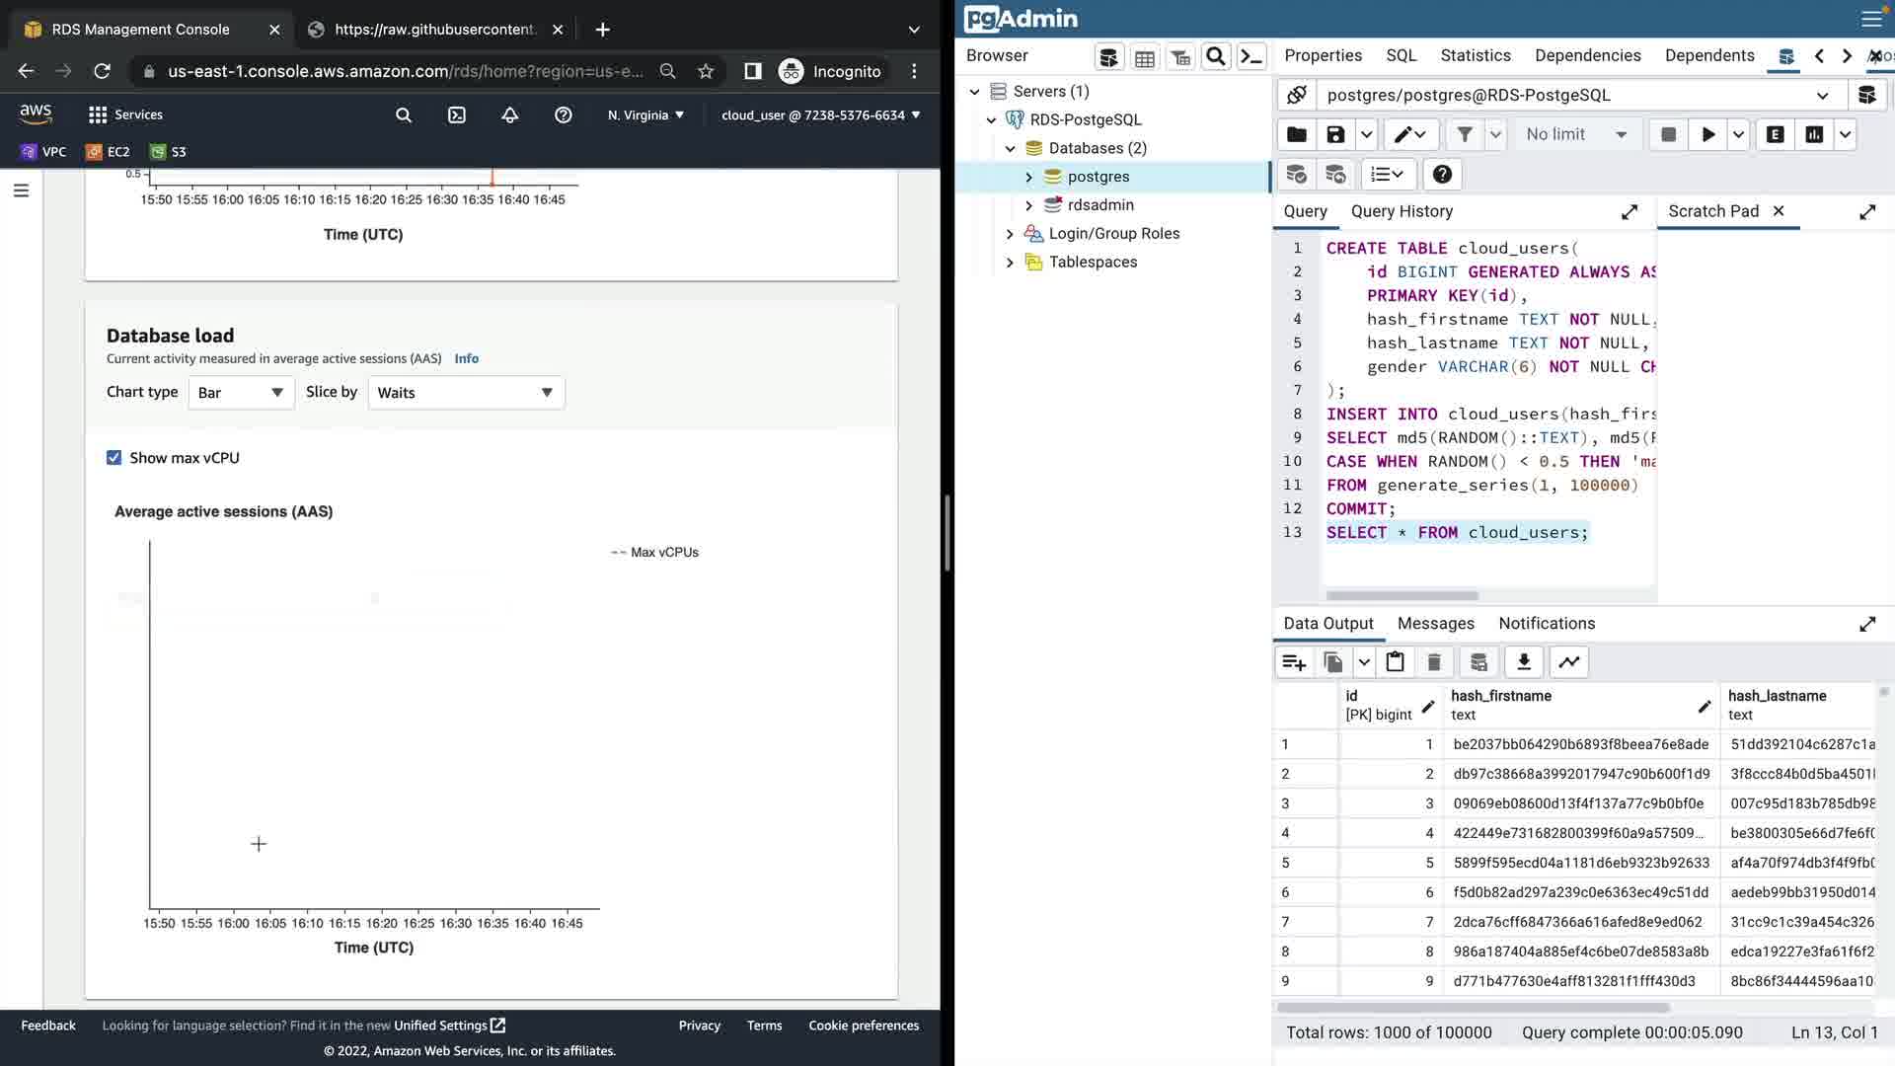1895x1066 pixels.
Task: Switch to the Messages tab
Action: pos(1435,624)
